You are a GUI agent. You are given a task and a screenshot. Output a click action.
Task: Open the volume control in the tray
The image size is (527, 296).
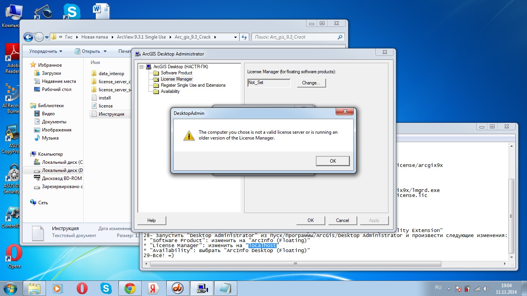[x=485, y=288]
